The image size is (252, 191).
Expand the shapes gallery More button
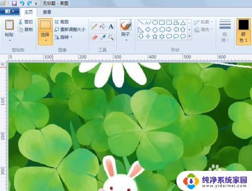pyautogui.click(x=190, y=36)
